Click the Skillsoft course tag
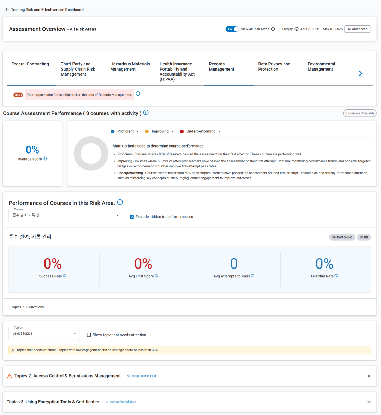Screen dimensions: 381x415 pyautogui.click(x=342, y=237)
